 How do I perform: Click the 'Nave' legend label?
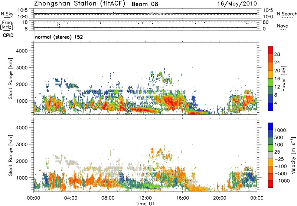coord(283,26)
